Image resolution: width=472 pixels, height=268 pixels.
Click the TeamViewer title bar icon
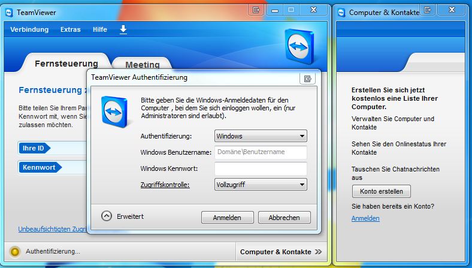pyautogui.click(x=9, y=13)
